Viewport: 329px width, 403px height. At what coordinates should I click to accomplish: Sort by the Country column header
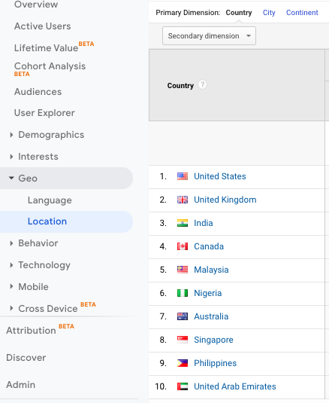(180, 86)
